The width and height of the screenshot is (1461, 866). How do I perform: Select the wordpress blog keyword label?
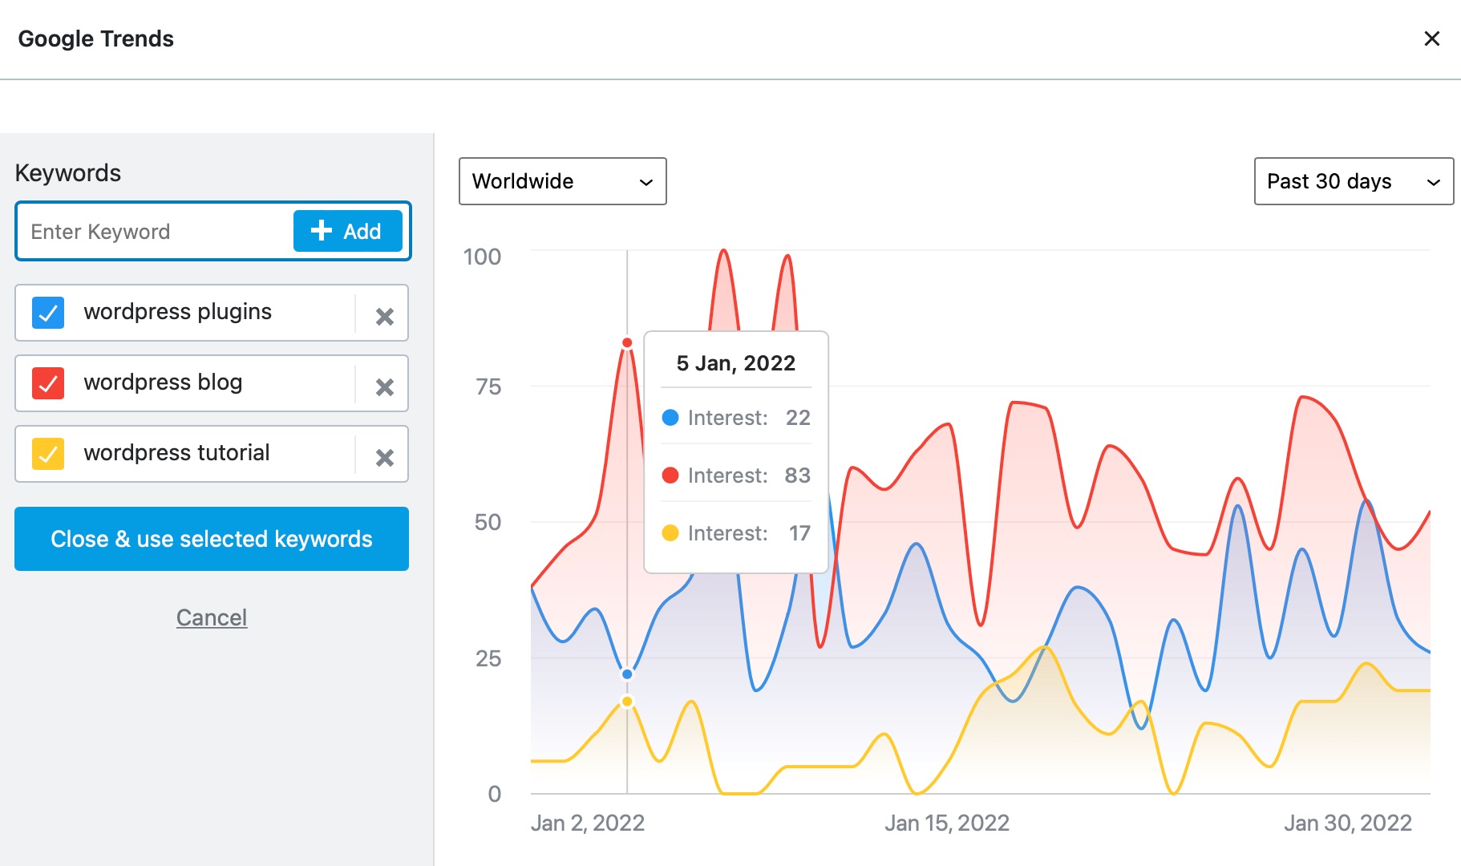(x=163, y=382)
